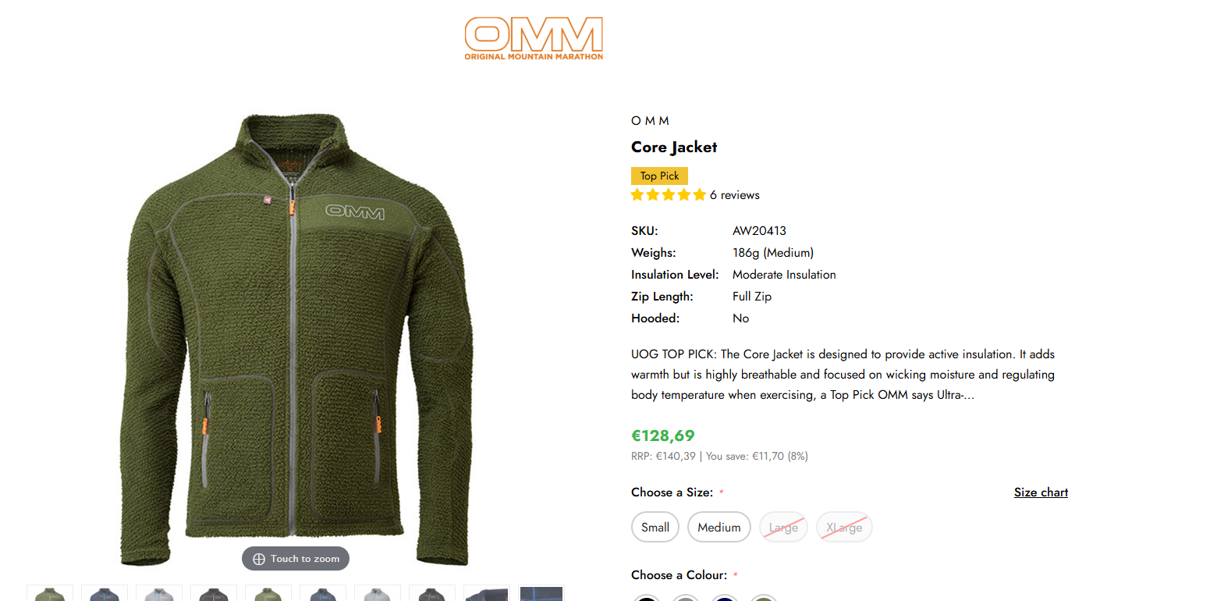Click the OMM Original Mountain Marathon logo

tap(534, 38)
